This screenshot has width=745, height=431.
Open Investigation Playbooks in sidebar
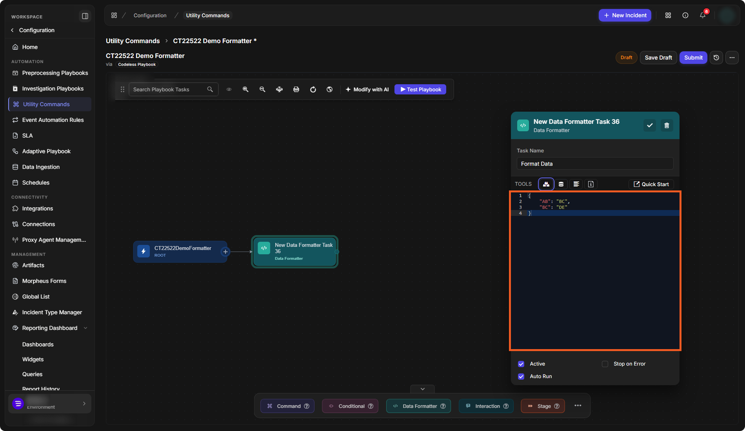pos(50,89)
